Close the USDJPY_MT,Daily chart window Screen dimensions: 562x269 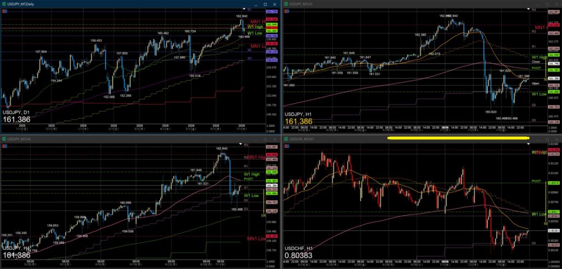pos(274,4)
